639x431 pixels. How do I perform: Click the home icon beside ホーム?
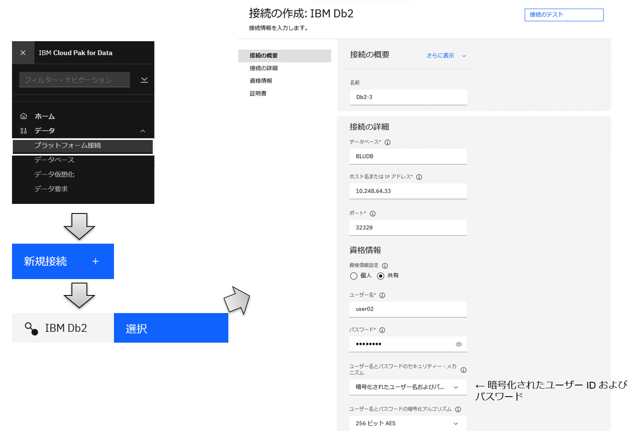(x=24, y=116)
